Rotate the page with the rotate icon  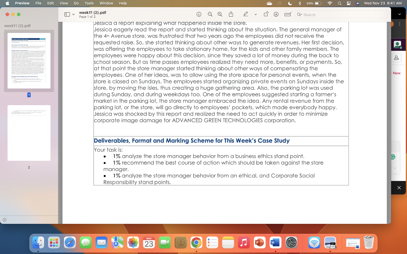coord(266,14)
